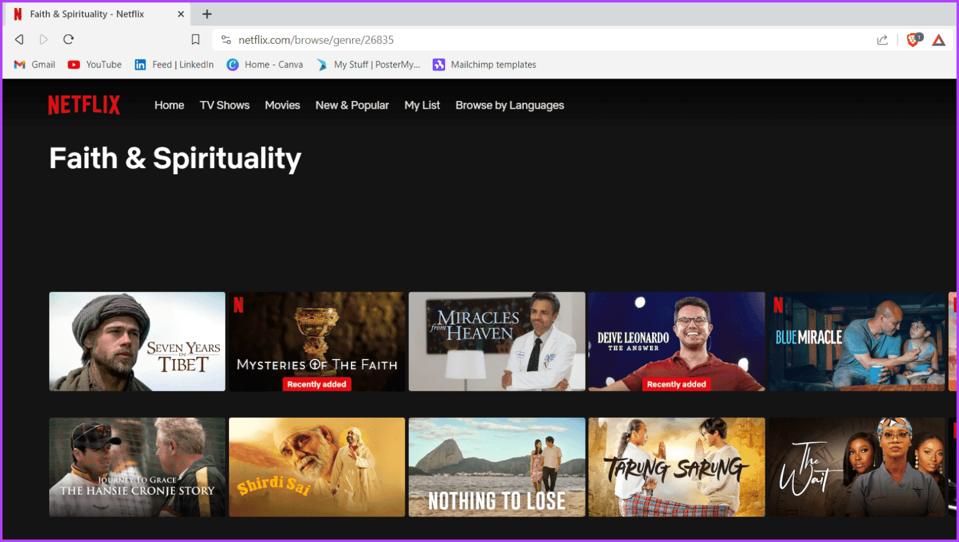Image resolution: width=959 pixels, height=542 pixels.
Task: Open a new browser tab with plus
Action: coord(207,14)
